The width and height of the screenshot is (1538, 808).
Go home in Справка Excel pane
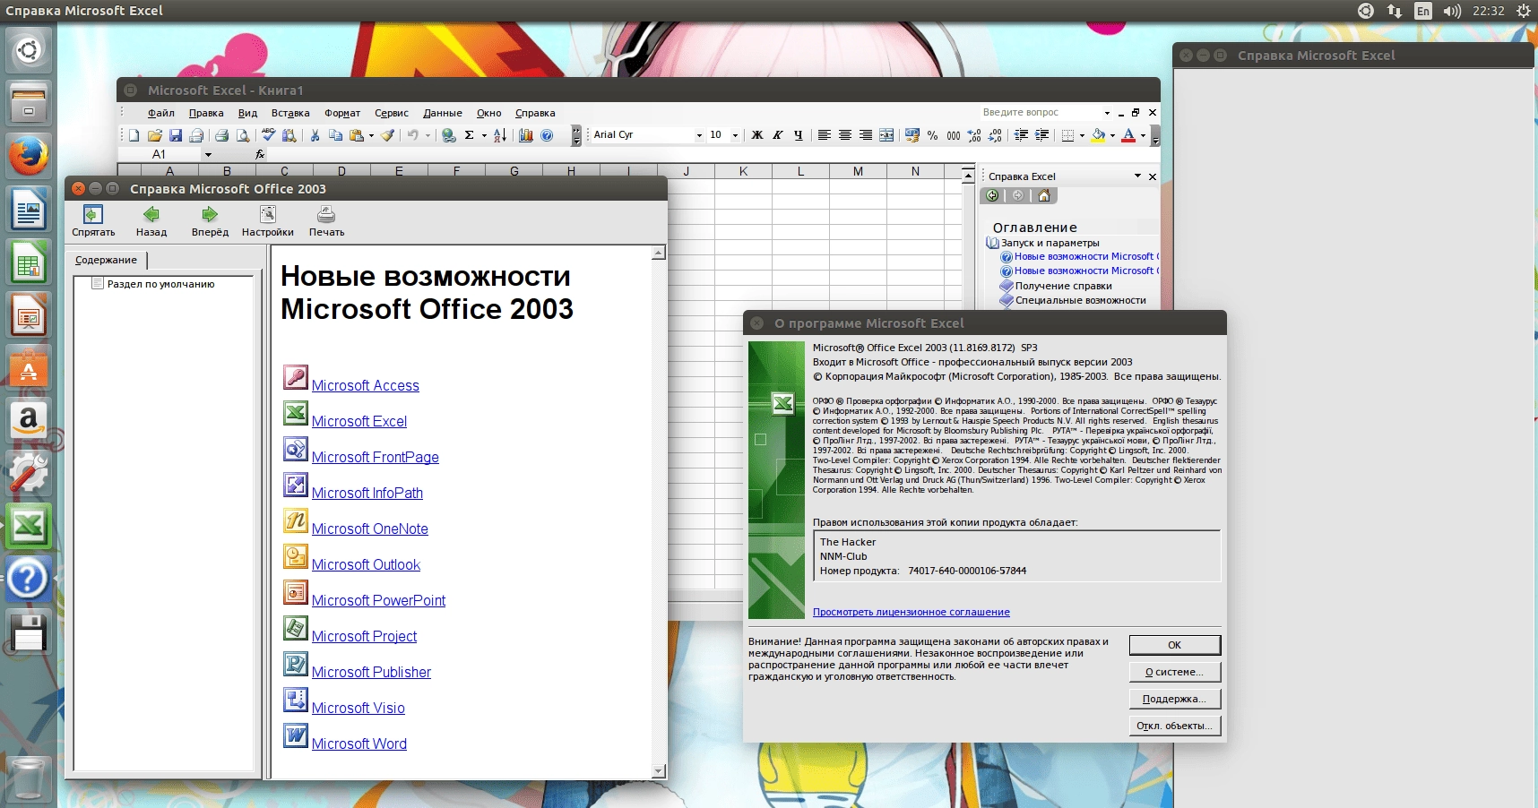(x=1043, y=195)
